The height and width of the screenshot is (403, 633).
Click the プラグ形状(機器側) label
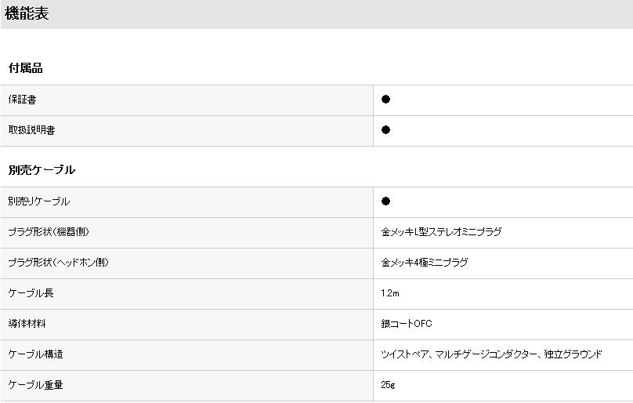pos(54,232)
